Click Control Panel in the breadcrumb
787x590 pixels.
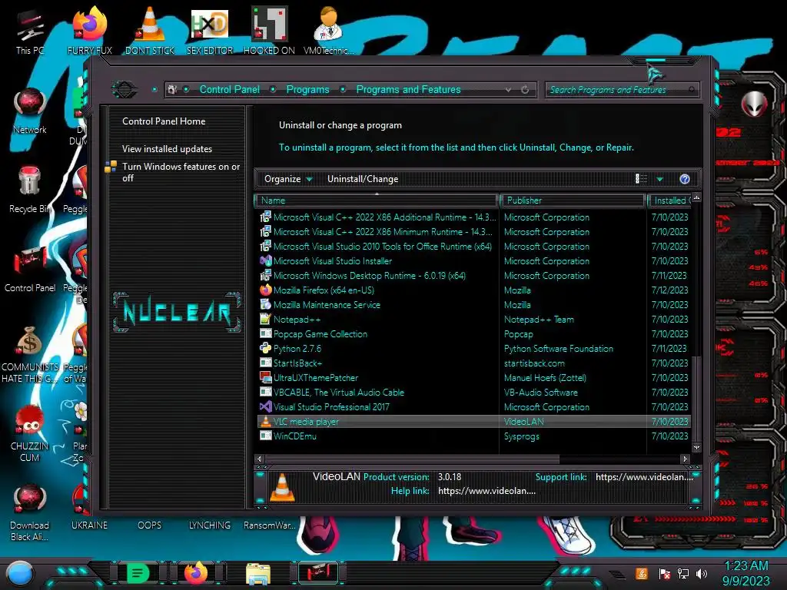coord(229,89)
